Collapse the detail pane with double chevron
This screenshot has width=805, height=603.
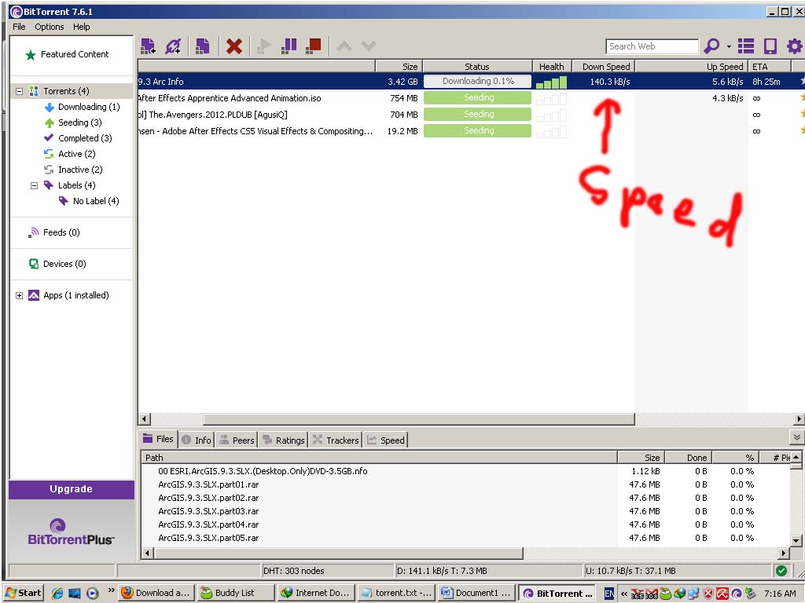pyautogui.click(x=797, y=437)
